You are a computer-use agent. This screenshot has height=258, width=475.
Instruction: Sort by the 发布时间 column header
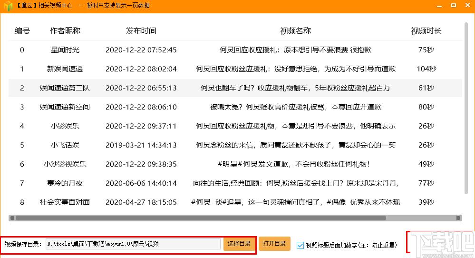tap(141, 31)
